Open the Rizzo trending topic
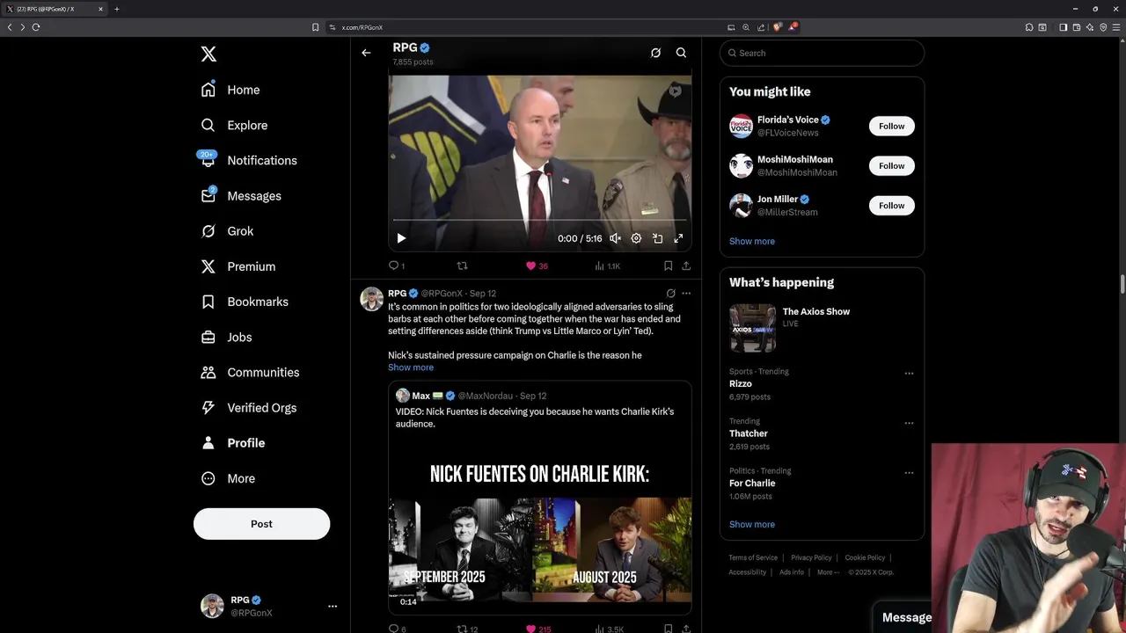The height and width of the screenshot is (633, 1126). tap(741, 384)
